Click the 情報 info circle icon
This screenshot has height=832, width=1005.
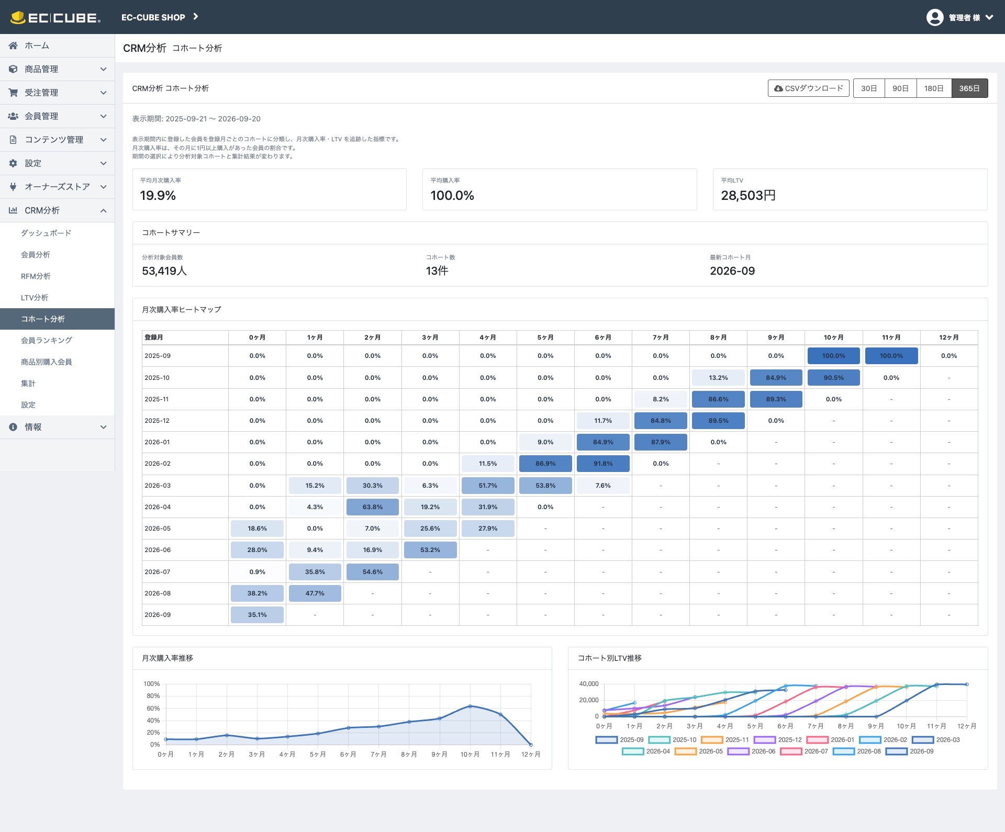(13, 427)
